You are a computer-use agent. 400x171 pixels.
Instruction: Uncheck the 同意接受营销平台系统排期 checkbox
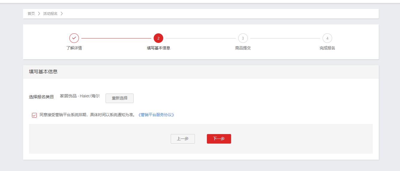[x=34, y=115]
